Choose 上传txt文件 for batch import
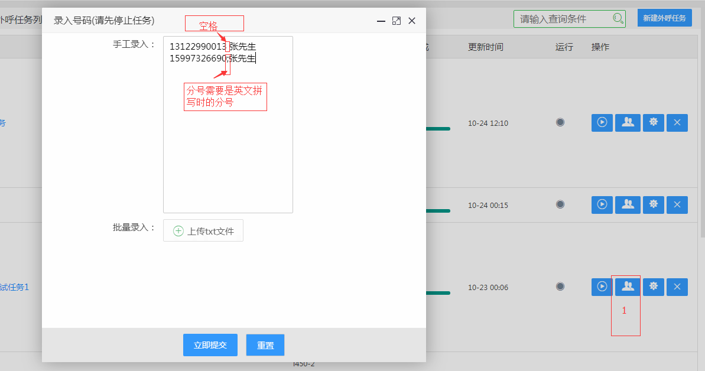Screen dimensions: 705x371 [x=203, y=231]
